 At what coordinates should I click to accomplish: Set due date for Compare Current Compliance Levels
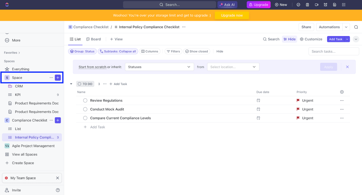pos(258,118)
